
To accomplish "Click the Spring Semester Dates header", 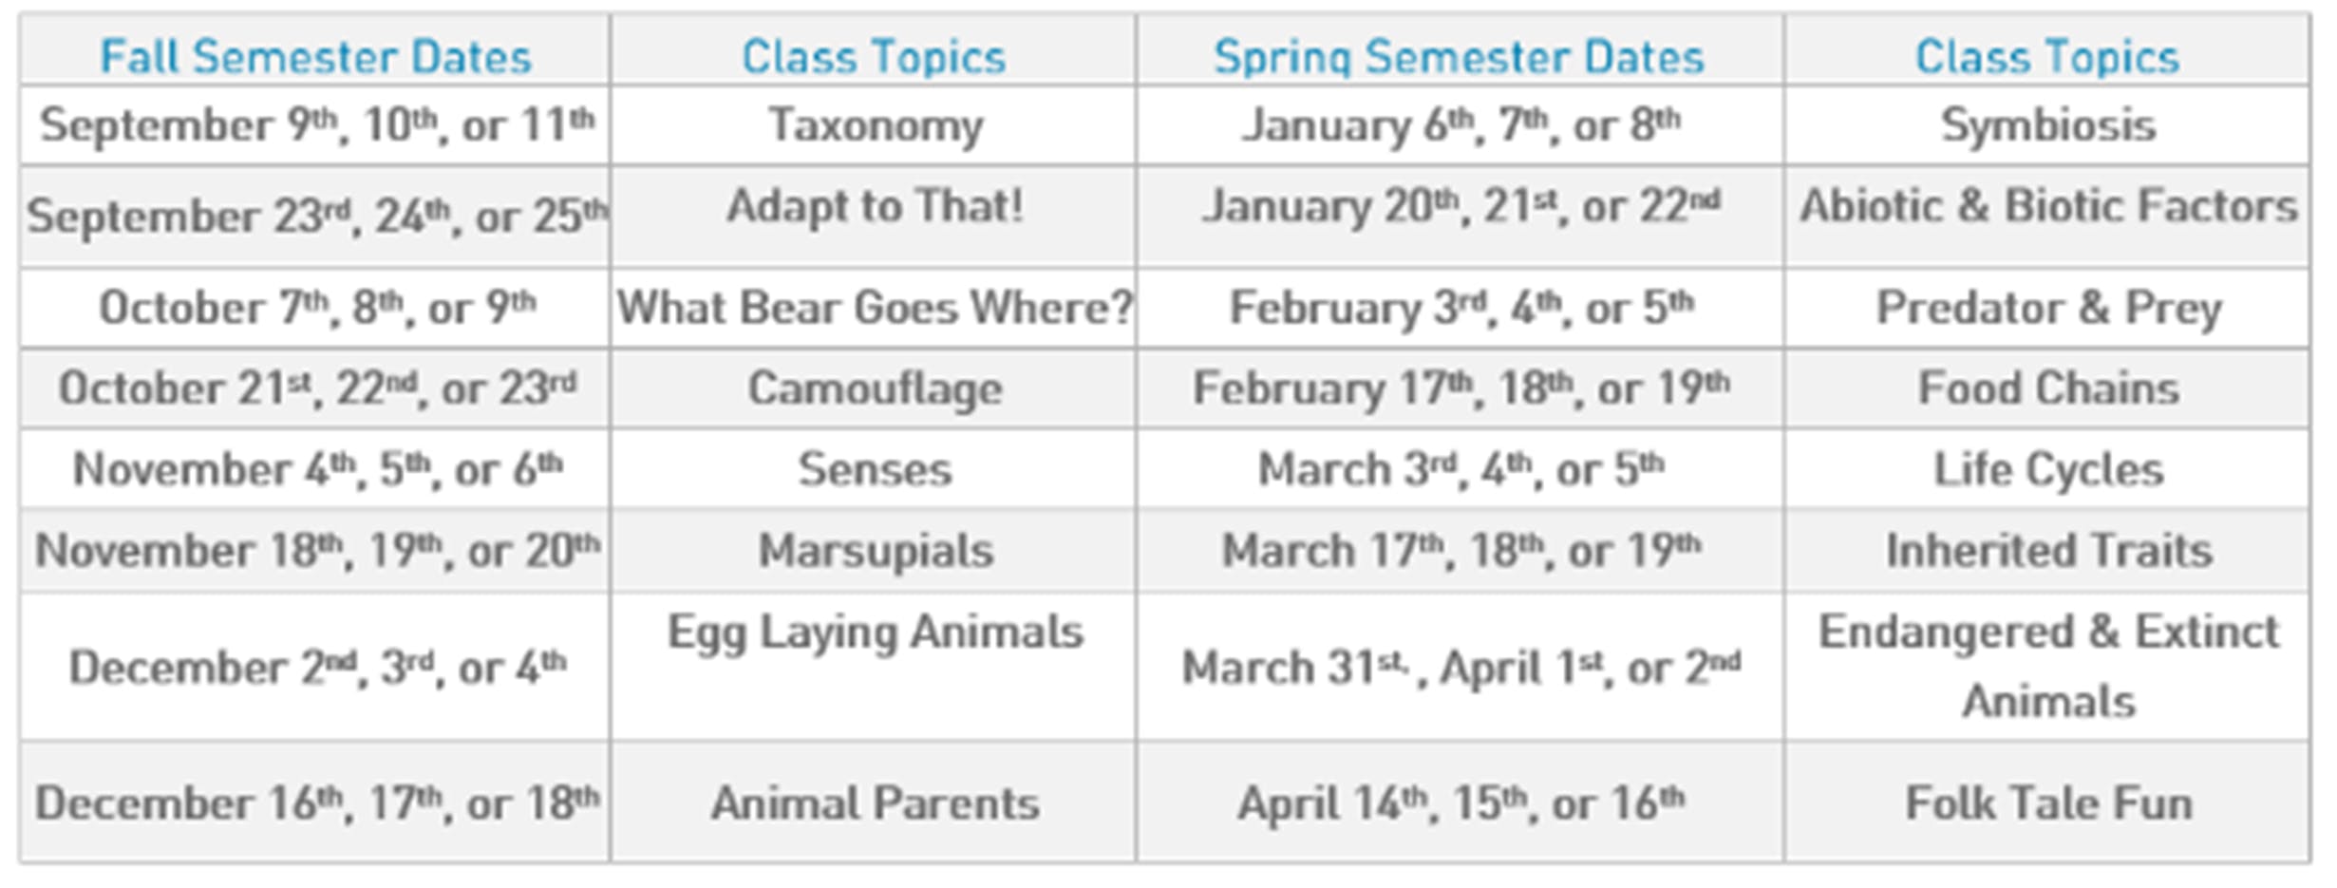I will pos(1459,56).
